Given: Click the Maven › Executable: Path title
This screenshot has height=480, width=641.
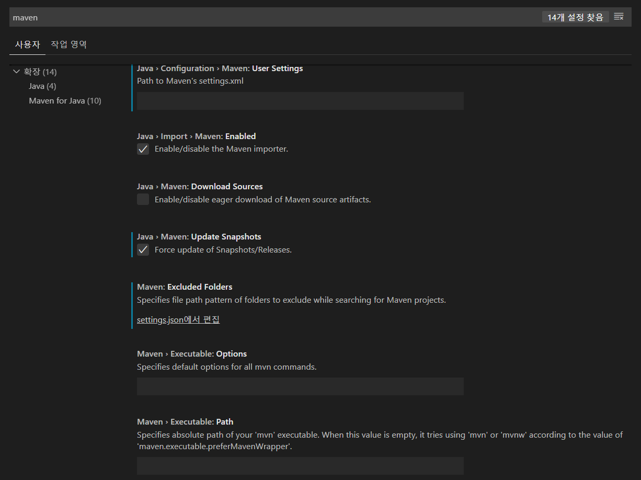Looking at the screenshot, I should click(x=185, y=421).
